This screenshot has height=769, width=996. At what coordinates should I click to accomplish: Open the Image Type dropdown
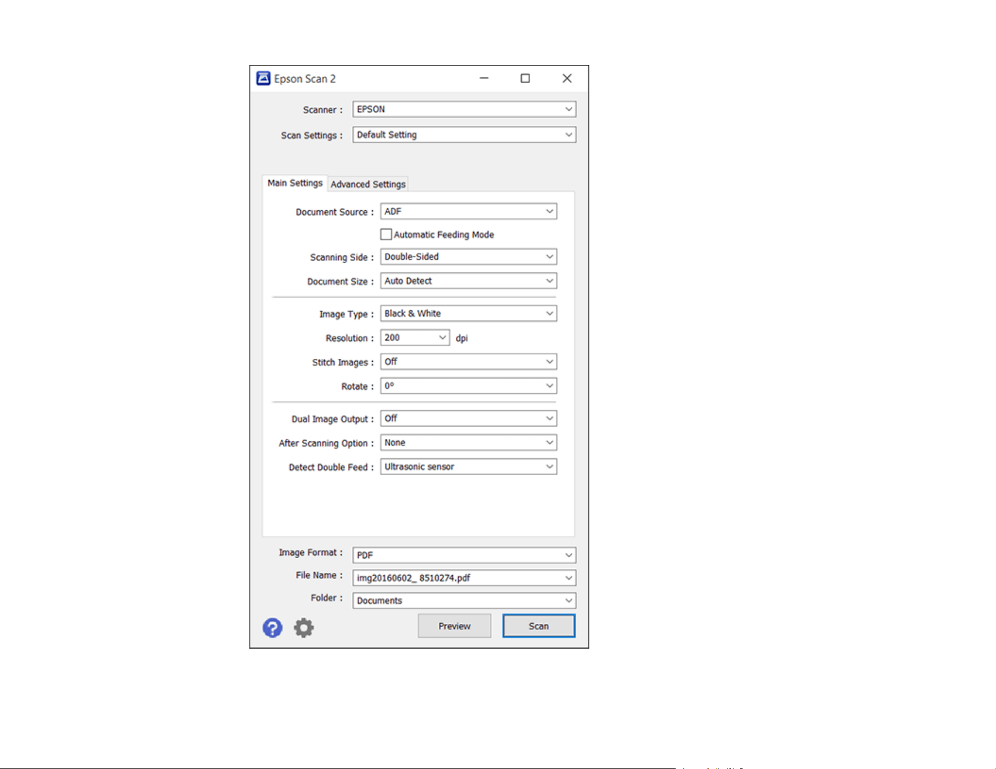pos(469,314)
